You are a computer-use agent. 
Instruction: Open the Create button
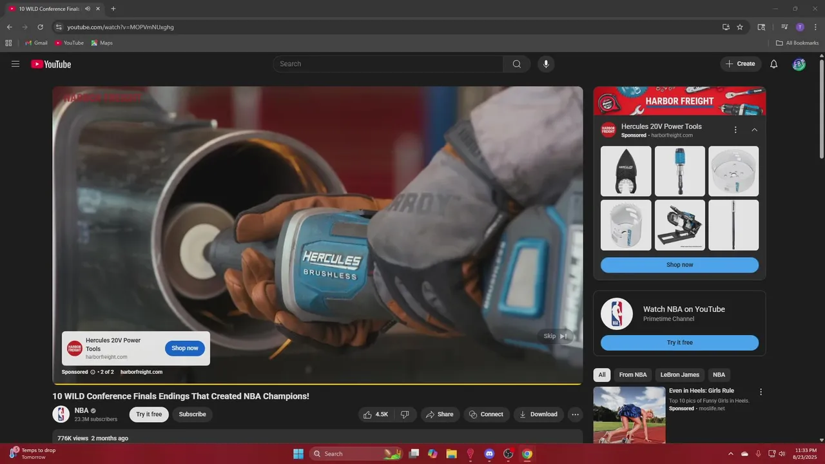pos(741,64)
